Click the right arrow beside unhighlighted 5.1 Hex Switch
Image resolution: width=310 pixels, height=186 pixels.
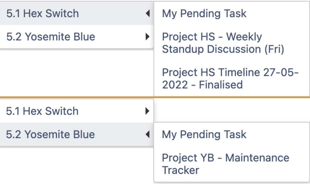(148, 111)
